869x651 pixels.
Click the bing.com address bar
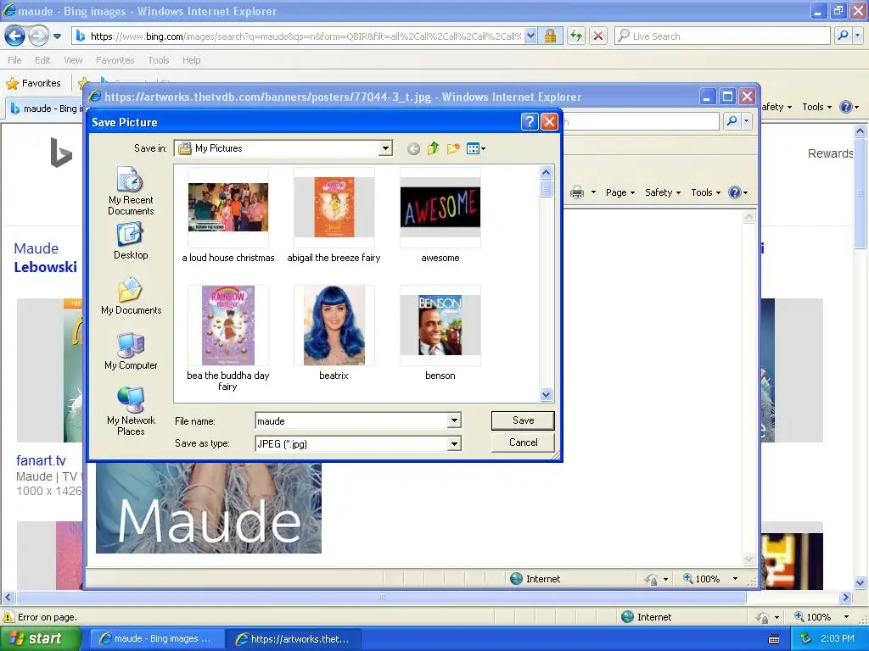305,36
